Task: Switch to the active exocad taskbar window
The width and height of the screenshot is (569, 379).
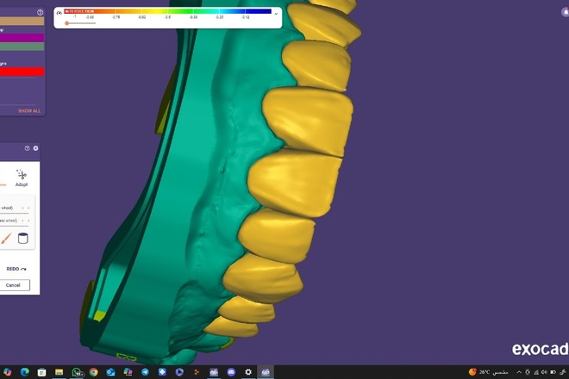Action: [x=266, y=372]
